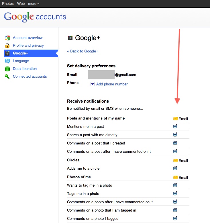Uncheck email for 'Mentions me in a post'
The width and height of the screenshot is (210, 223).
[175, 126]
